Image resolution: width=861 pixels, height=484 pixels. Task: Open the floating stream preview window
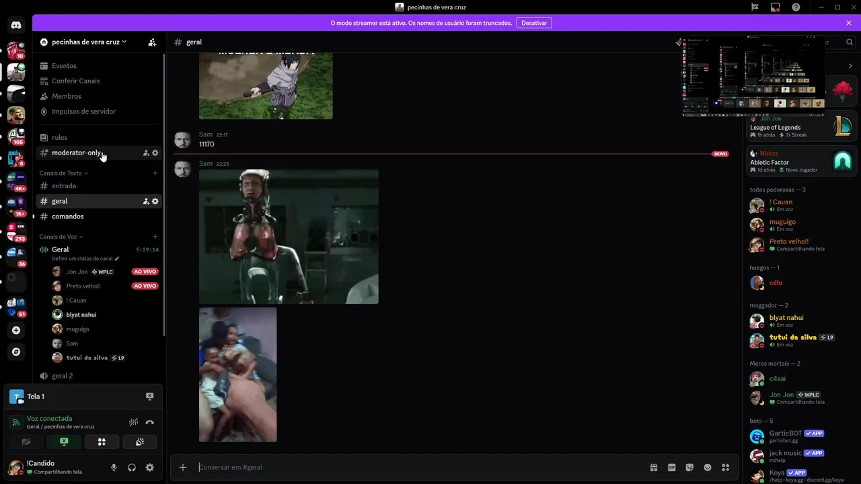click(753, 77)
